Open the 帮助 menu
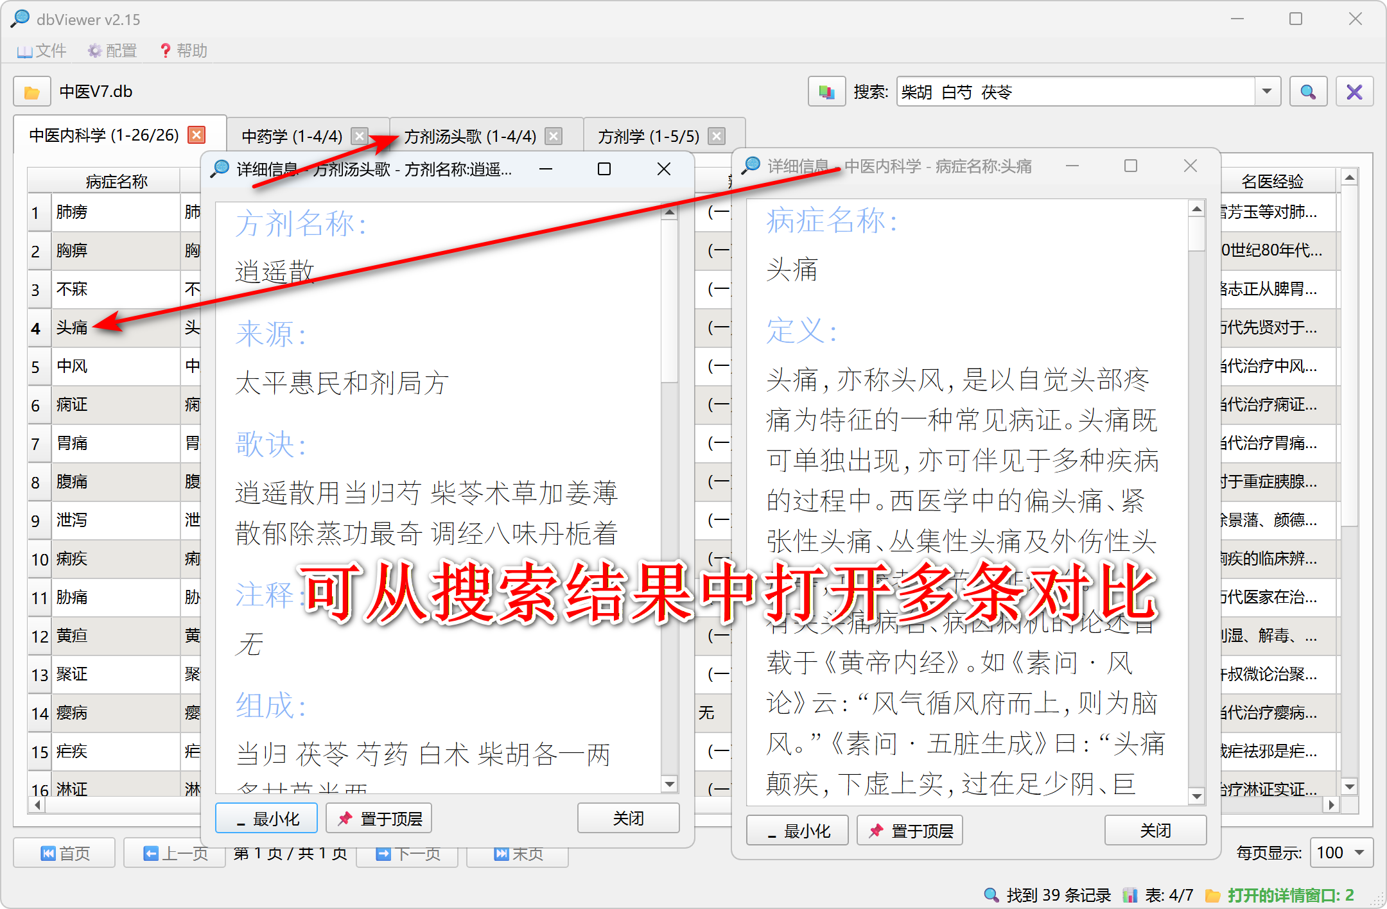The image size is (1387, 909). (x=183, y=51)
